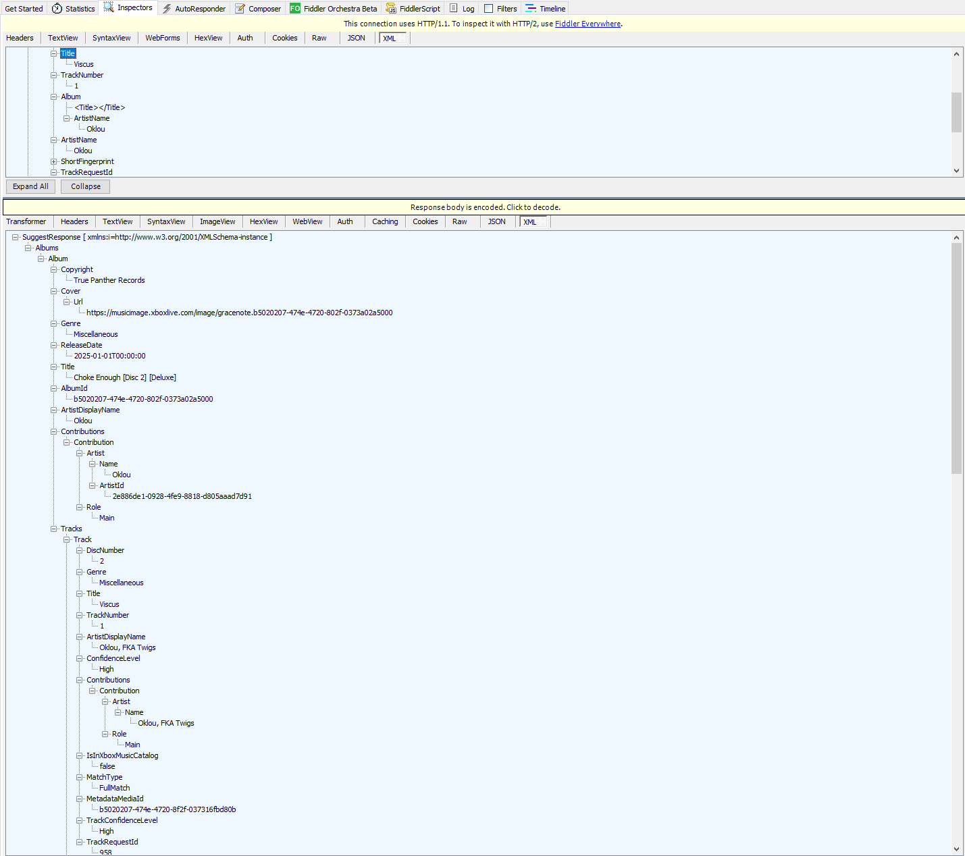Open the response Transformer tab
The height and width of the screenshot is (856, 965).
[x=26, y=221]
